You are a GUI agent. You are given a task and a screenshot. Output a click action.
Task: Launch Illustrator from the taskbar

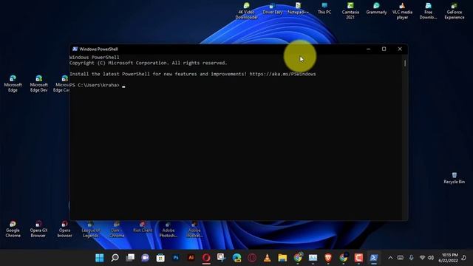[x=191, y=258]
